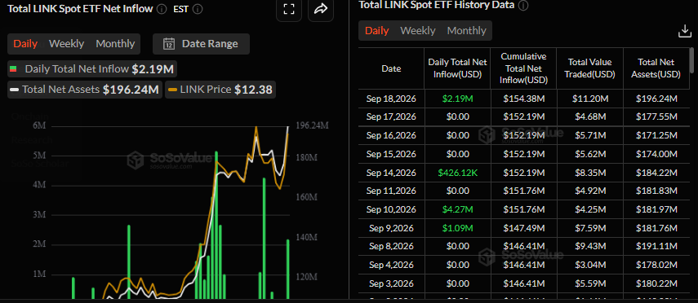Click red-green Daily Net Inflow swatch
Screen dimensions: 698x303
(x=13, y=69)
